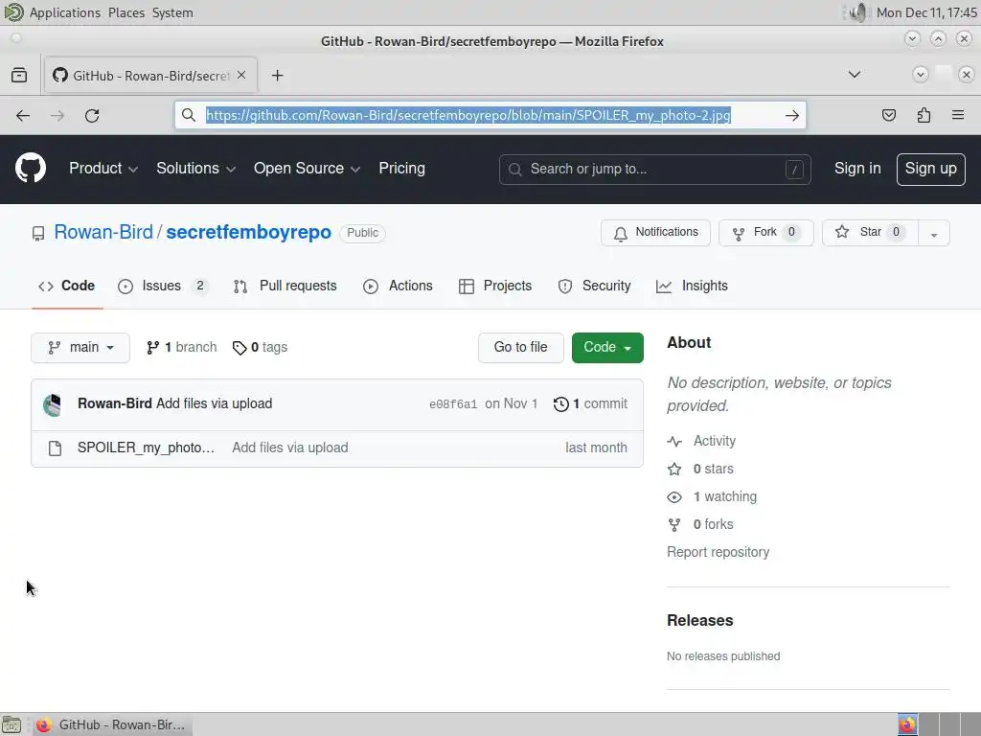Click Firefox forward arrow button

click(x=57, y=116)
